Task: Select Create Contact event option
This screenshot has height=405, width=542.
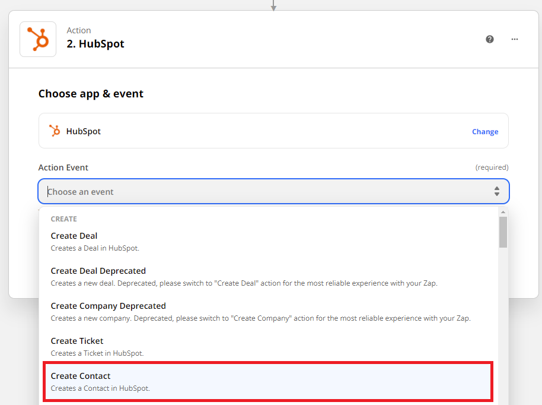Action: point(268,381)
